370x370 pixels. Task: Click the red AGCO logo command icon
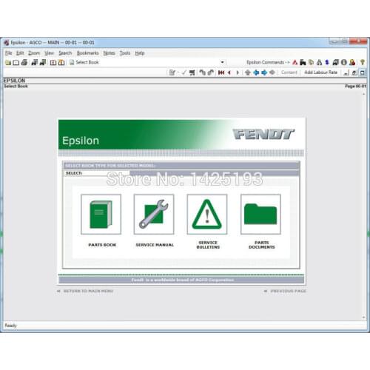(x=295, y=62)
